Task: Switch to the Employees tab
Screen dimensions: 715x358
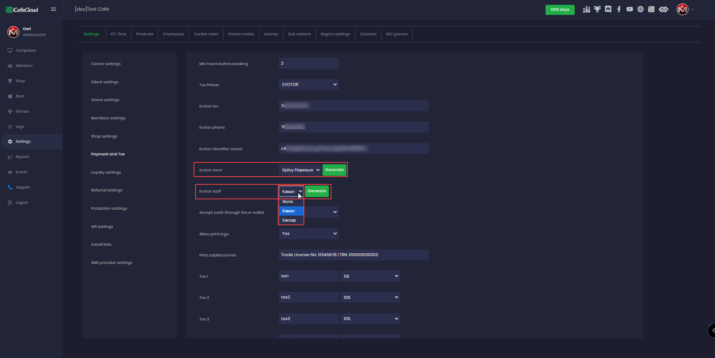Action: point(174,34)
